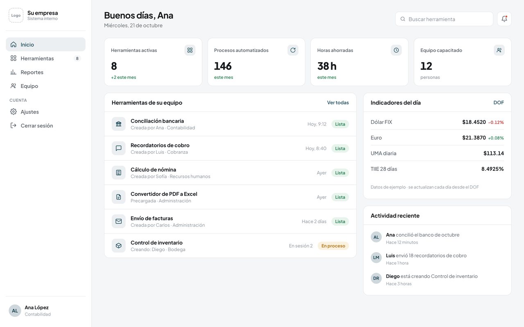
Task: Select Cerrar sesión in the sidebar
Action: coord(45,125)
